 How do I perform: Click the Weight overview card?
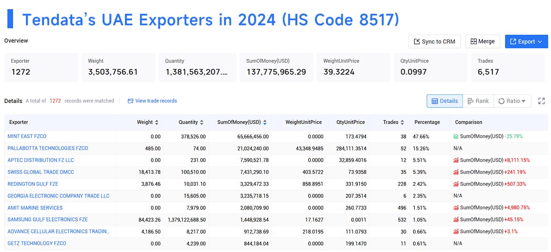(x=119, y=68)
